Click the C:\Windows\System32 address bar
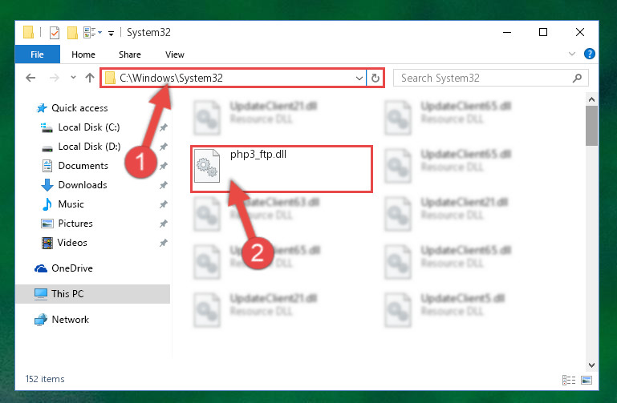 (x=232, y=78)
